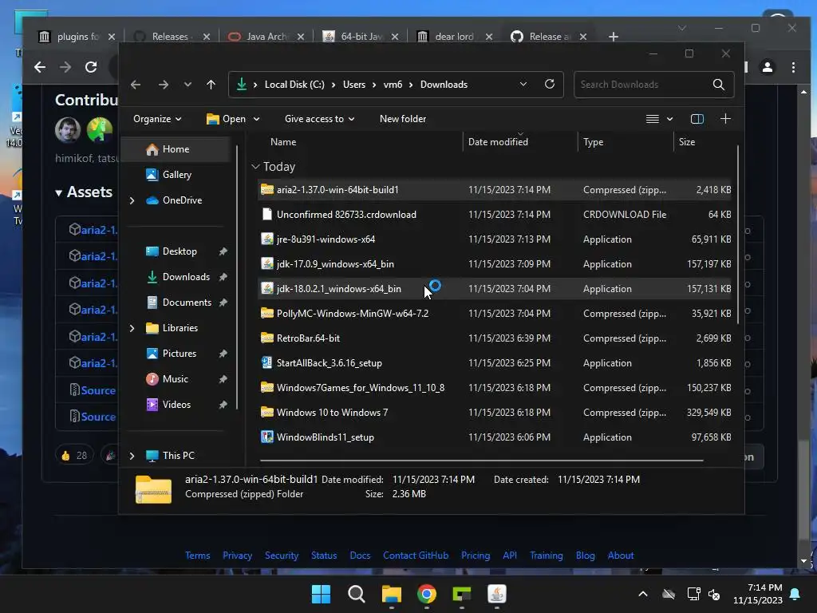Open Gallery in navigation pane
Image resolution: width=817 pixels, height=613 pixels.
(176, 175)
